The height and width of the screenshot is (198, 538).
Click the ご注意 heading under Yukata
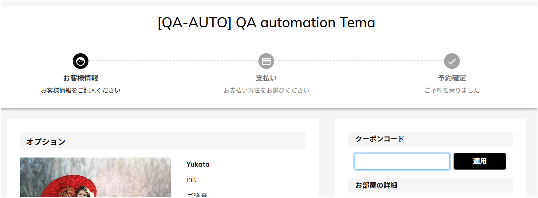(x=197, y=195)
